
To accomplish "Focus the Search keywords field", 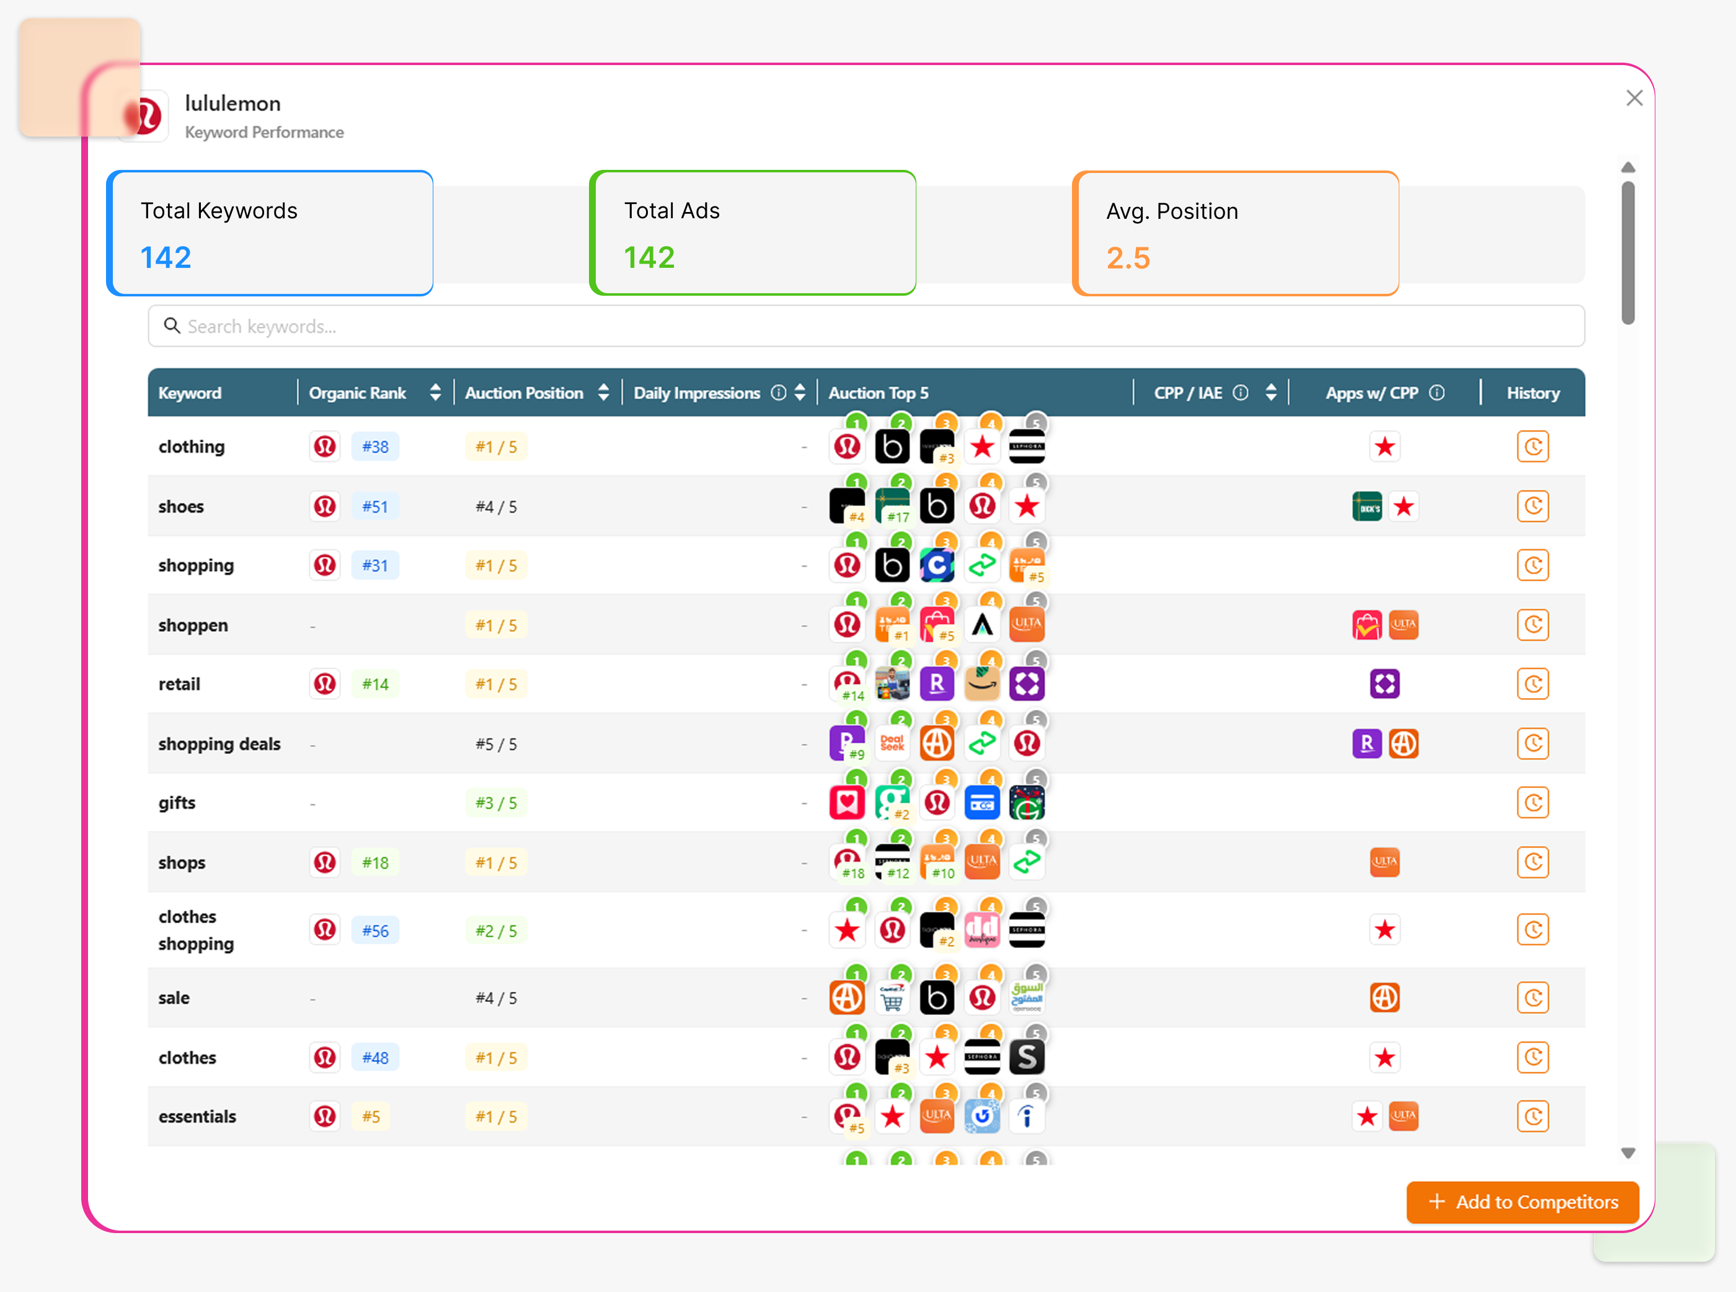I will pyautogui.click(x=866, y=326).
